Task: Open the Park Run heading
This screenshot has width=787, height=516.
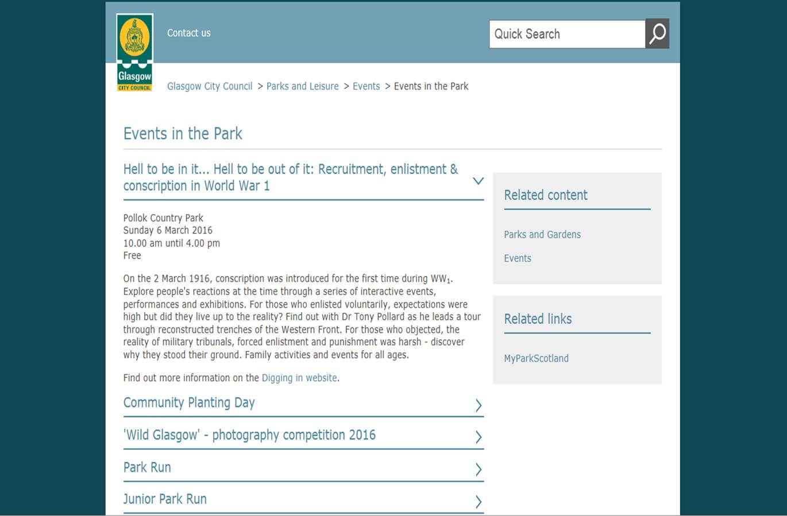Action: [147, 467]
